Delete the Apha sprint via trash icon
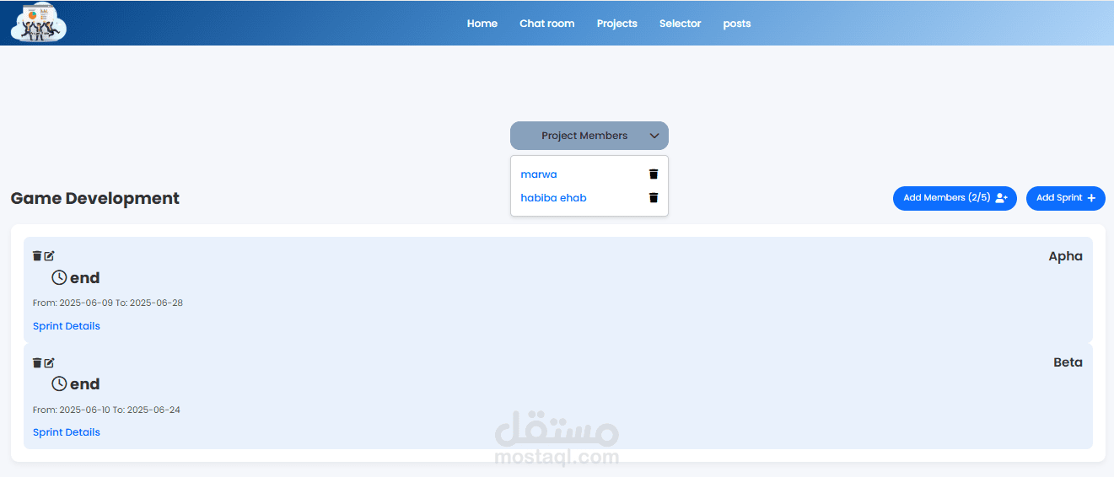This screenshot has width=1114, height=477. coord(37,256)
